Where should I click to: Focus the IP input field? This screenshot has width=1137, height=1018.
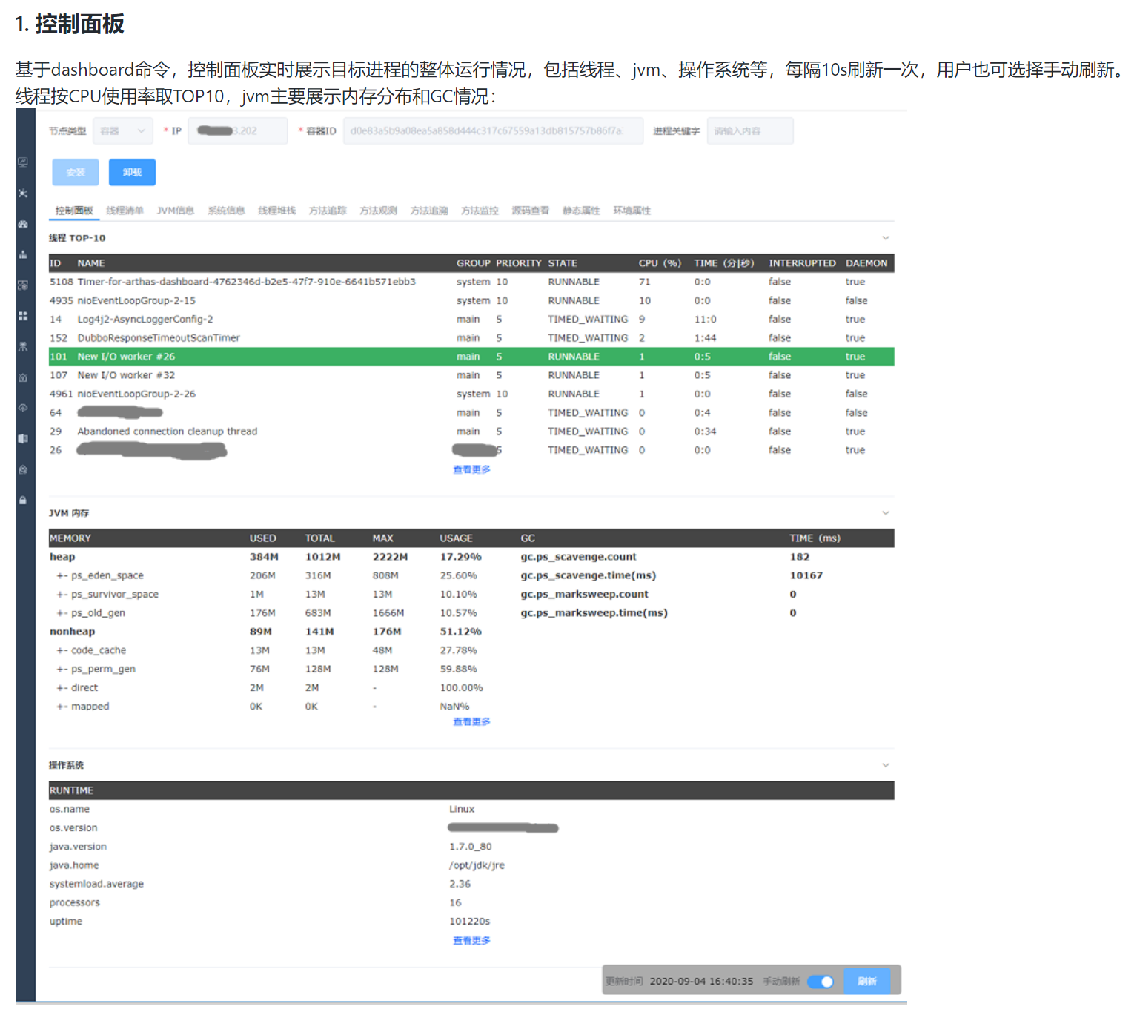click(x=237, y=131)
